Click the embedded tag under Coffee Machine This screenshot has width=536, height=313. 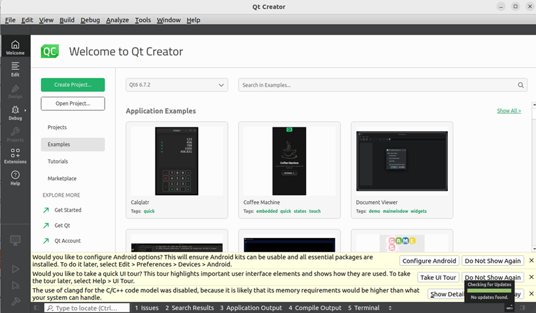(x=267, y=211)
